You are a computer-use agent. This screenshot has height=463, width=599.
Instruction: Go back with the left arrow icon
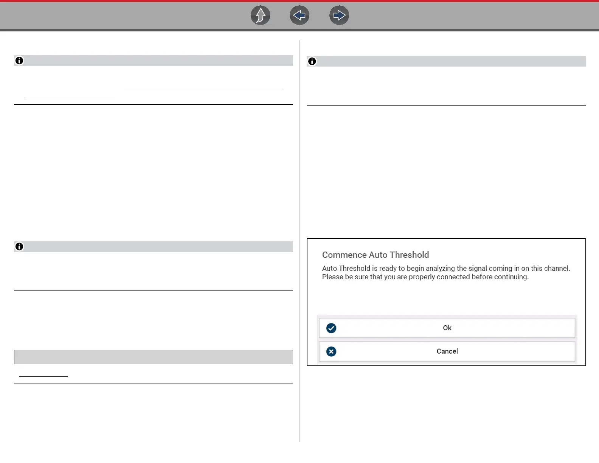(299, 16)
